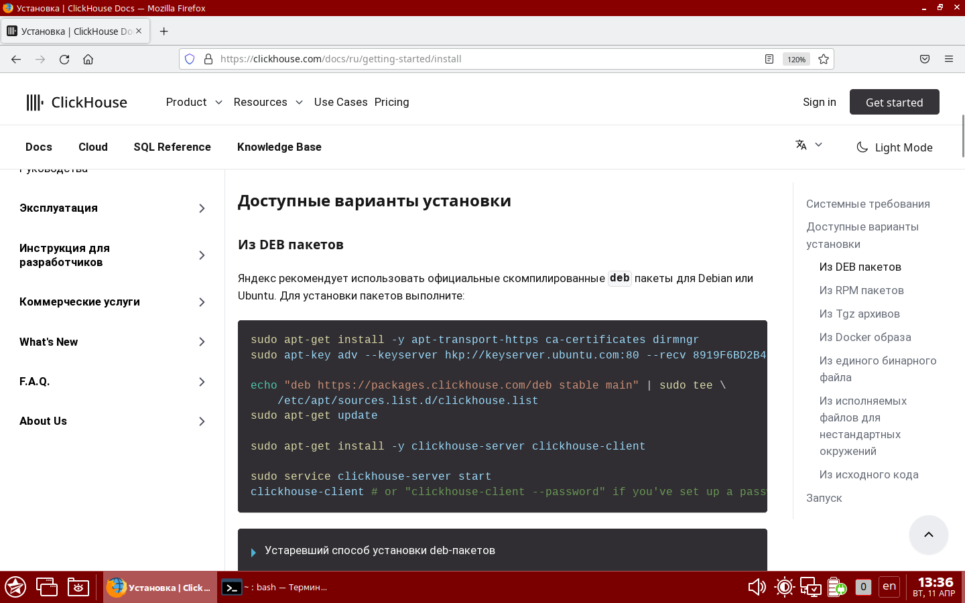Image resolution: width=965 pixels, height=603 pixels.
Task: Open the Product dropdown menu
Action: pos(194,102)
